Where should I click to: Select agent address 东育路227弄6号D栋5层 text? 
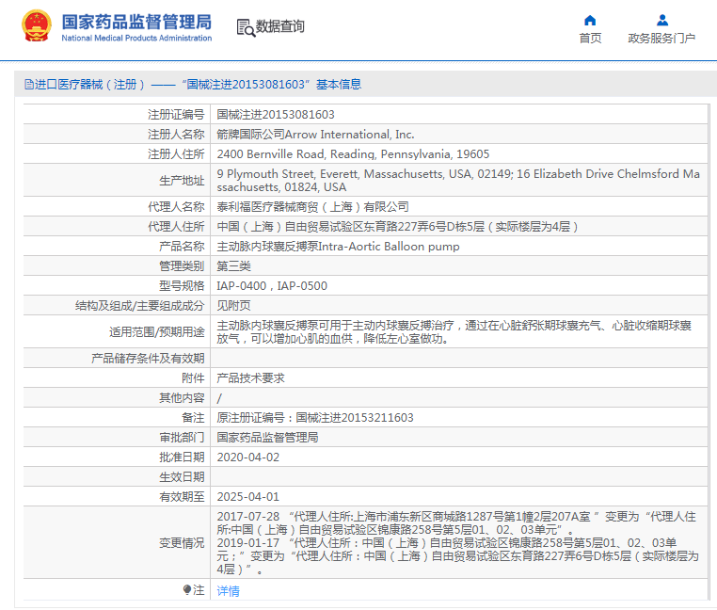397,227
